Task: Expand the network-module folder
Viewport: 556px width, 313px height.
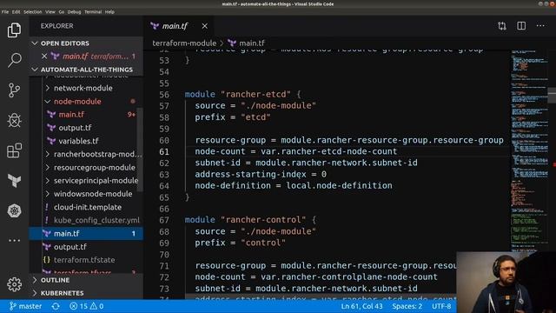Action: click(x=83, y=88)
